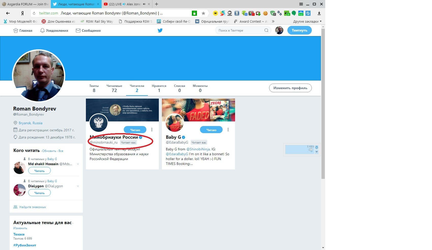Screen dimensions: 432x250
Task: Open the VK extension icon with B
Action: click(237, 13)
